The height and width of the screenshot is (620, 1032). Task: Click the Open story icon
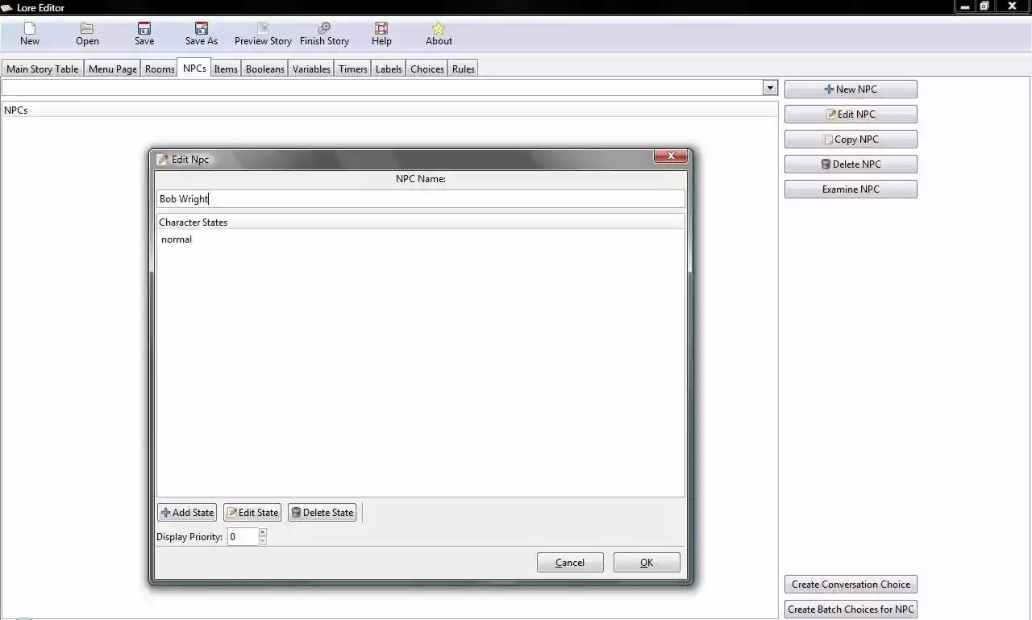86,27
